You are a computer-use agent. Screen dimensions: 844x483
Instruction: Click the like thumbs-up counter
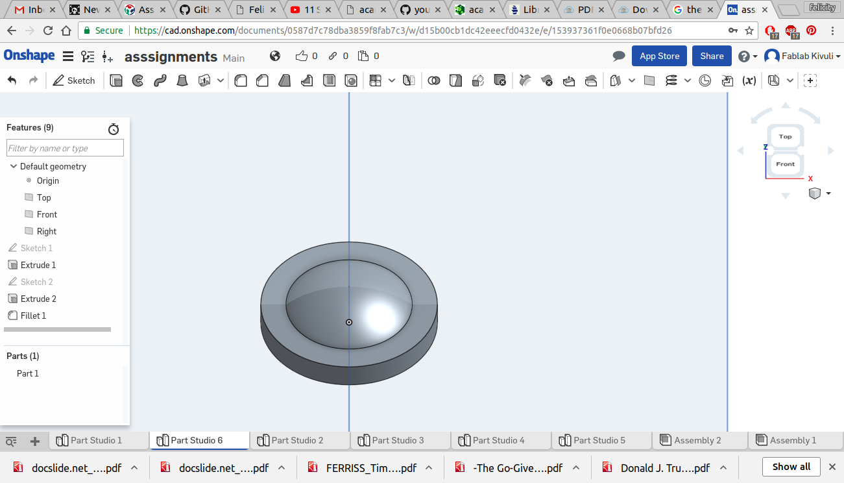tap(306, 56)
